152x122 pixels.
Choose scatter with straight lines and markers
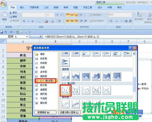point(96,90)
